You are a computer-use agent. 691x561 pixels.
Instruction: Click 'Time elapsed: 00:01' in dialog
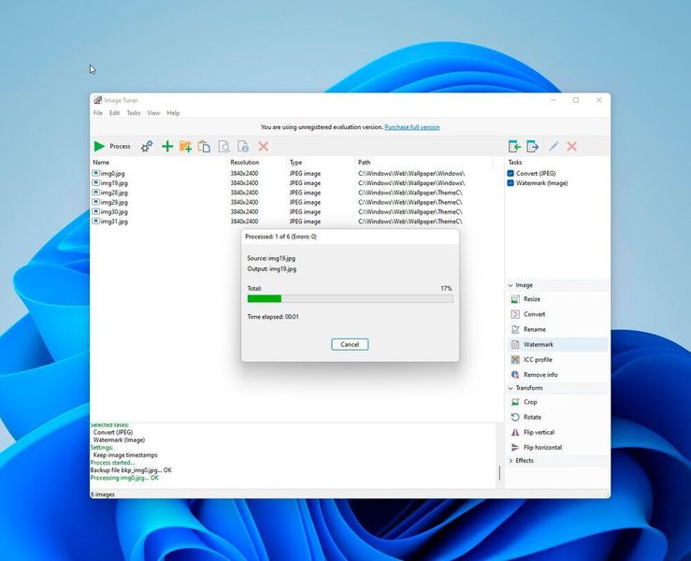coord(273,317)
